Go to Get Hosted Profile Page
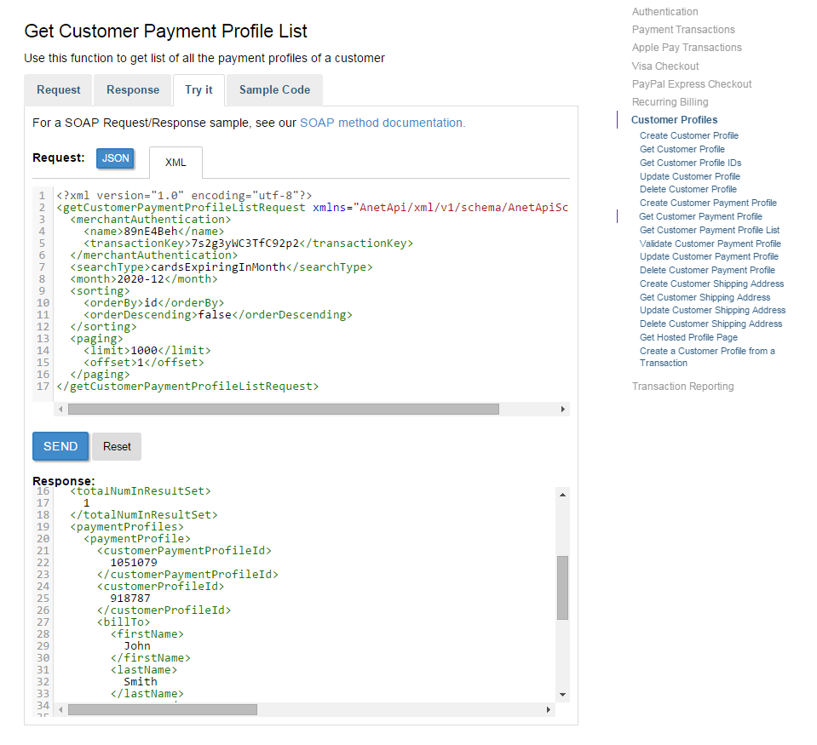 [x=688, y=337]
